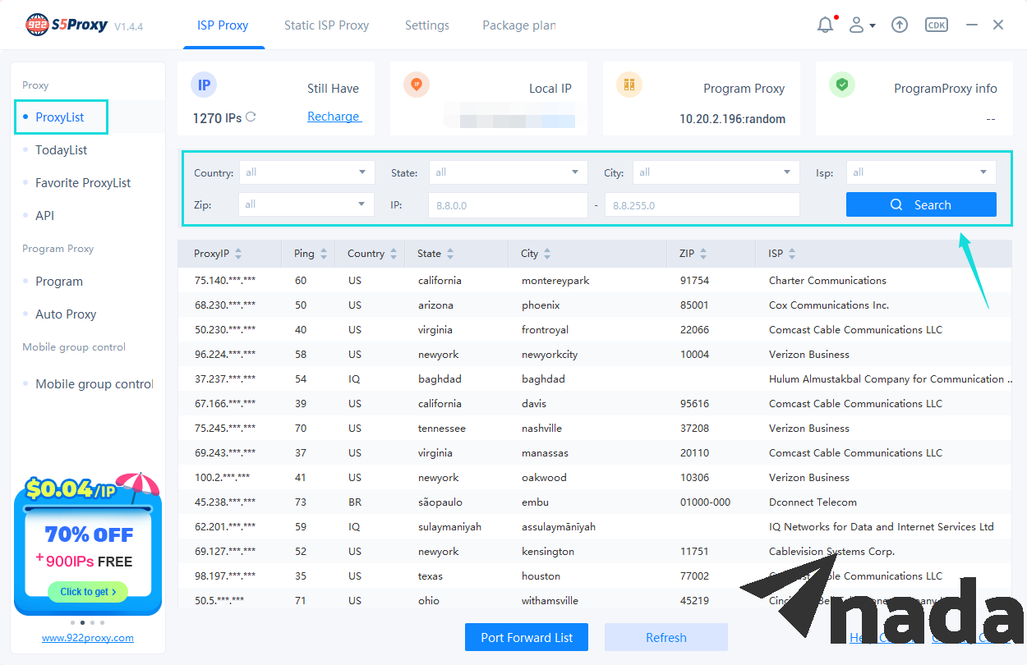Open the www.922proxy.com link
Viewport: 1027px width, 665px height.
pos(88,638)
